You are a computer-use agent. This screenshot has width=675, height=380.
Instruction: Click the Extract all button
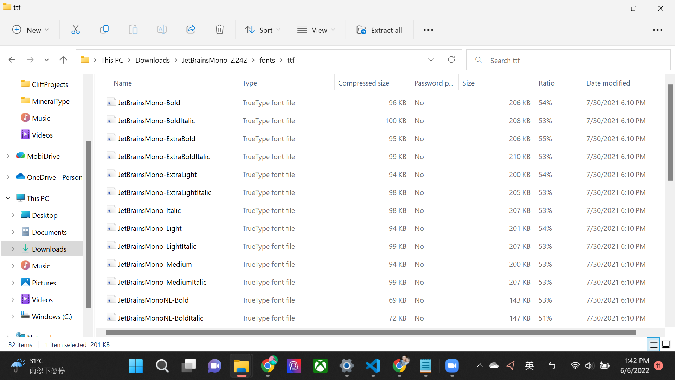pyautogui.click(x=379, y=30)
